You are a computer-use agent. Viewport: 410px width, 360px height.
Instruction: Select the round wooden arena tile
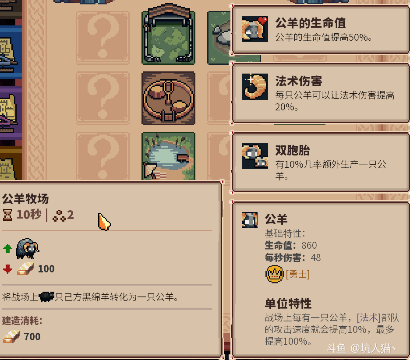pyautogui.click(x=168, y=98)
